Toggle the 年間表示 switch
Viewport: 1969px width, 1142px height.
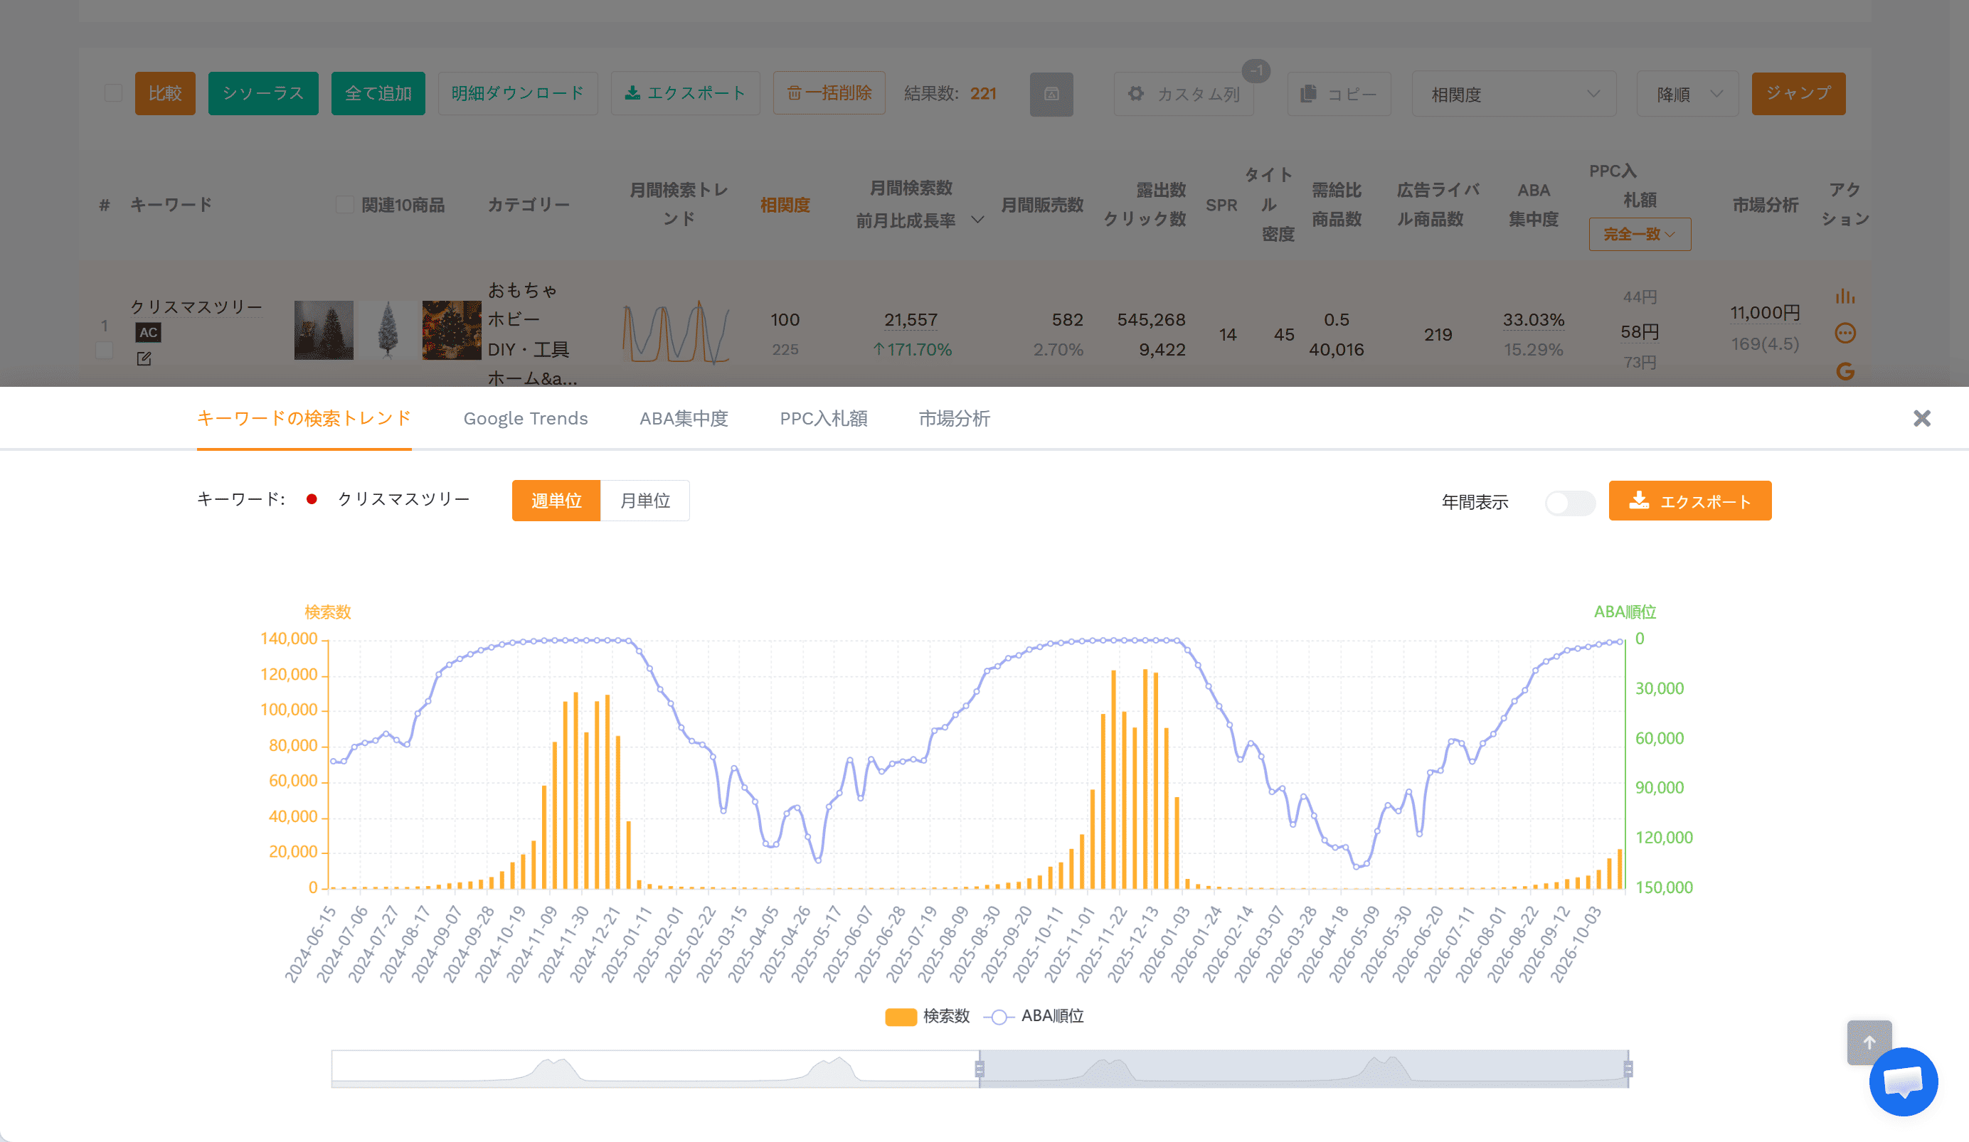point(1570,502)
